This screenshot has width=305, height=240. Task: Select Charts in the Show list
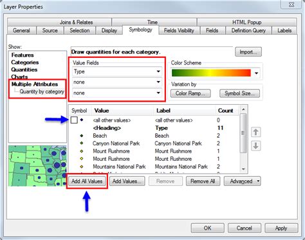pos(19,77)
